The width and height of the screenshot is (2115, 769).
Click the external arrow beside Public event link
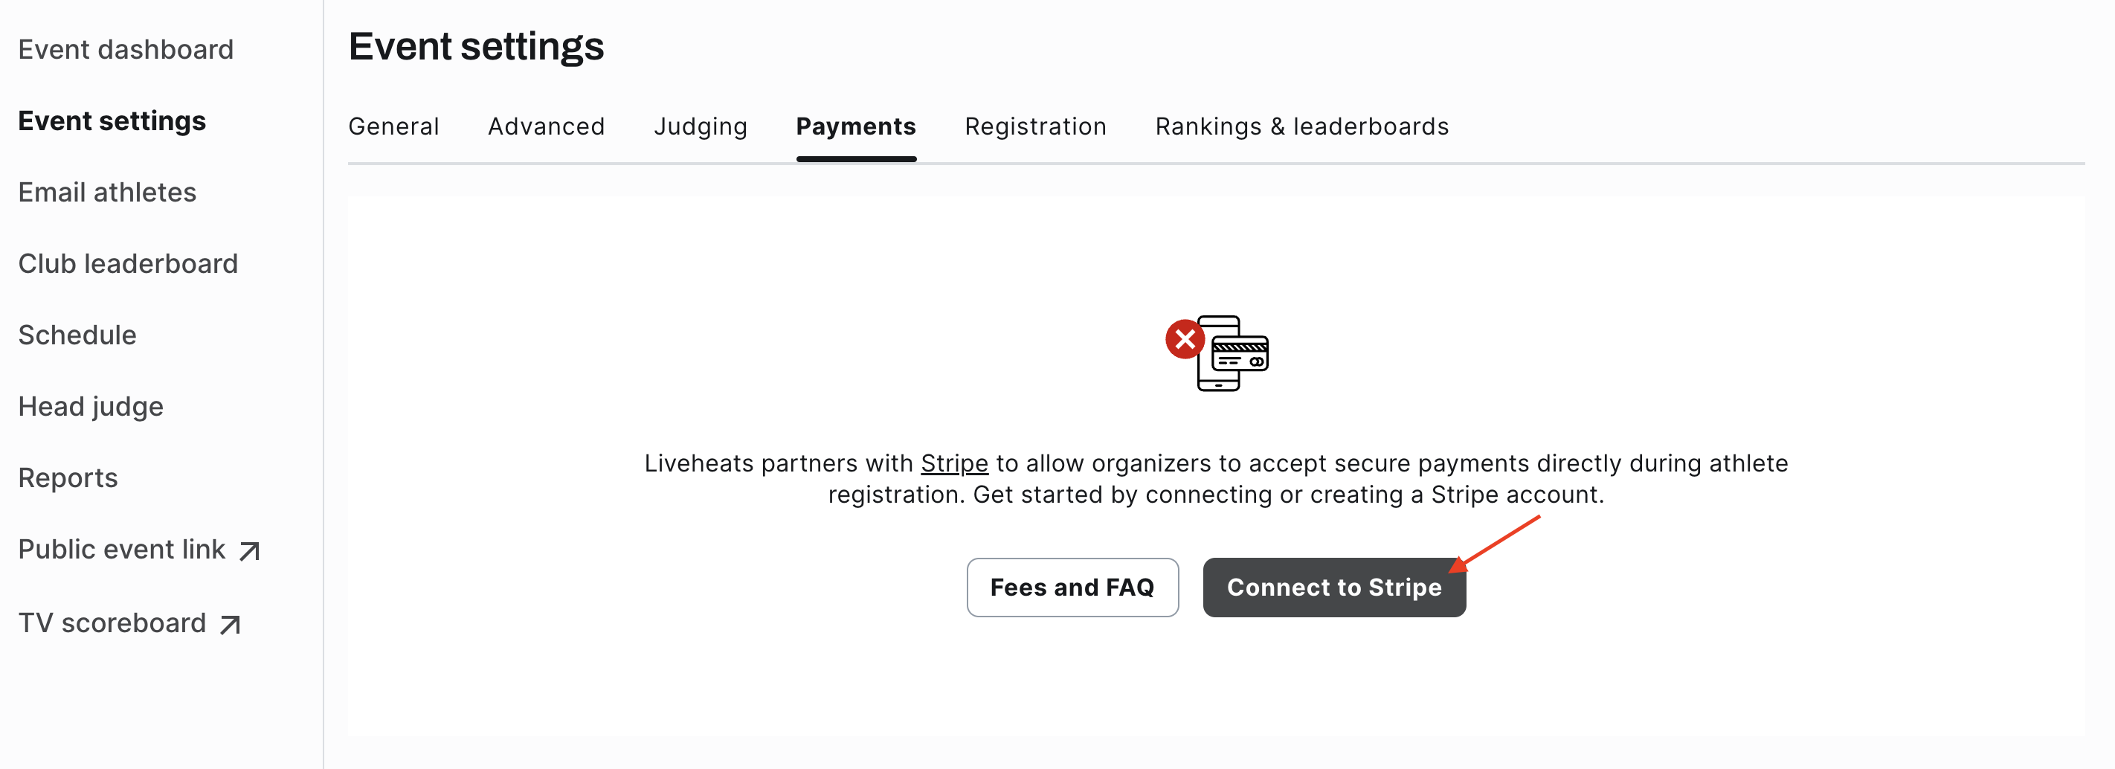click(x=250, y=550)
